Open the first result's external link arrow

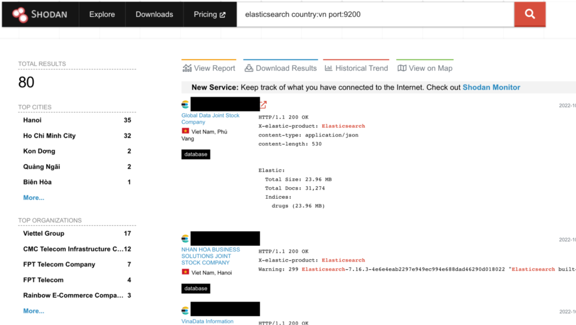click(x=263, y=104)
